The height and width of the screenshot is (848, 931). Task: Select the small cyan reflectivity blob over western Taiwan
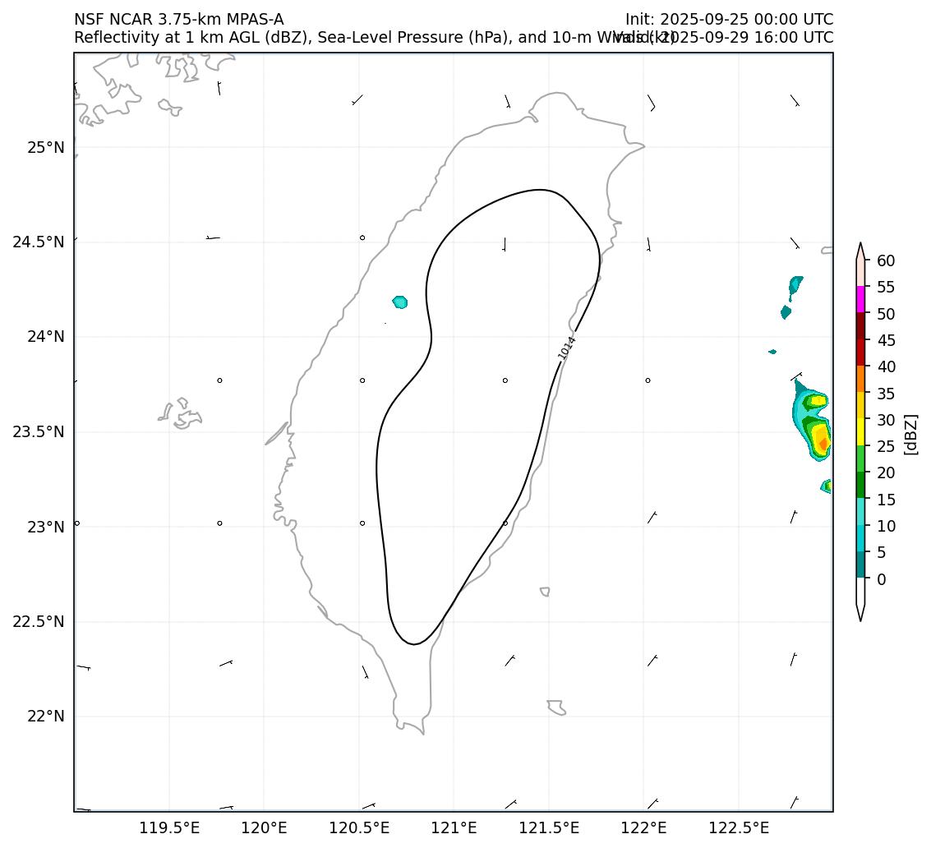click(400, 302)
